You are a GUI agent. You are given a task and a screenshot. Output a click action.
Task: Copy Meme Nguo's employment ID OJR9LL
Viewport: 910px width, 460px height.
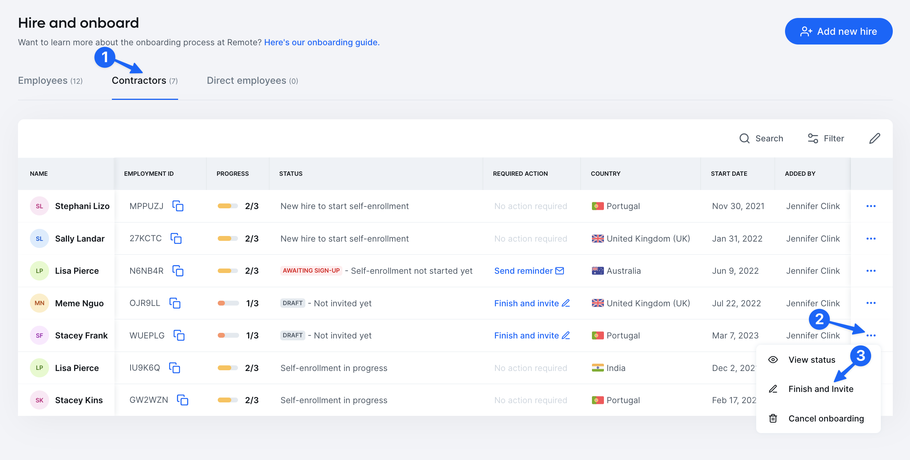point(176,304)
